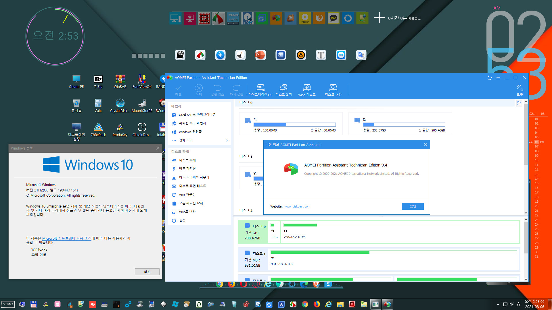Click the Apply (적용) checkmark toolbar icon
The width and height of the screenshot is (552, 310).
tap(178, 90)
